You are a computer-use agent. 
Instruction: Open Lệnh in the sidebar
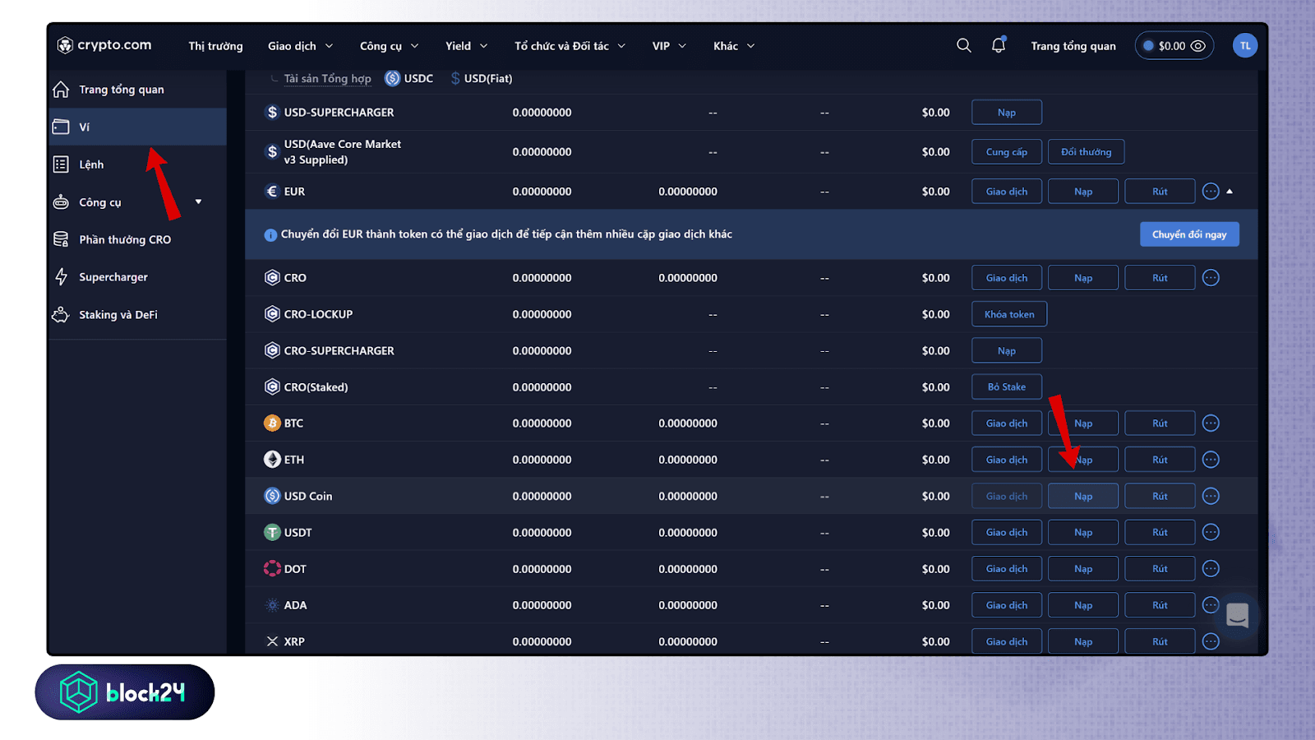click(137, 164)
